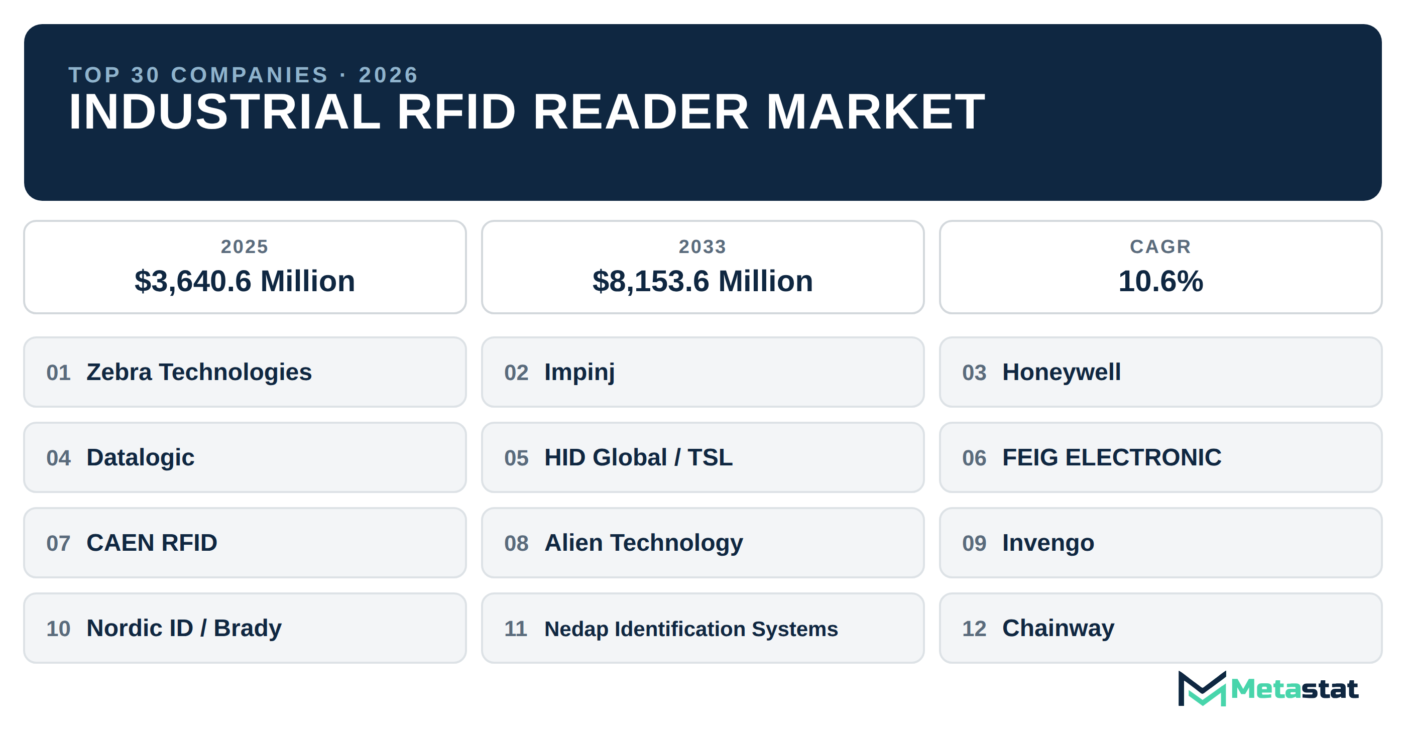The height and width of the screenshot is (733, 1406).
Task: Click the 2033 label
Action: pyautogui.click(x=702, y=247)
